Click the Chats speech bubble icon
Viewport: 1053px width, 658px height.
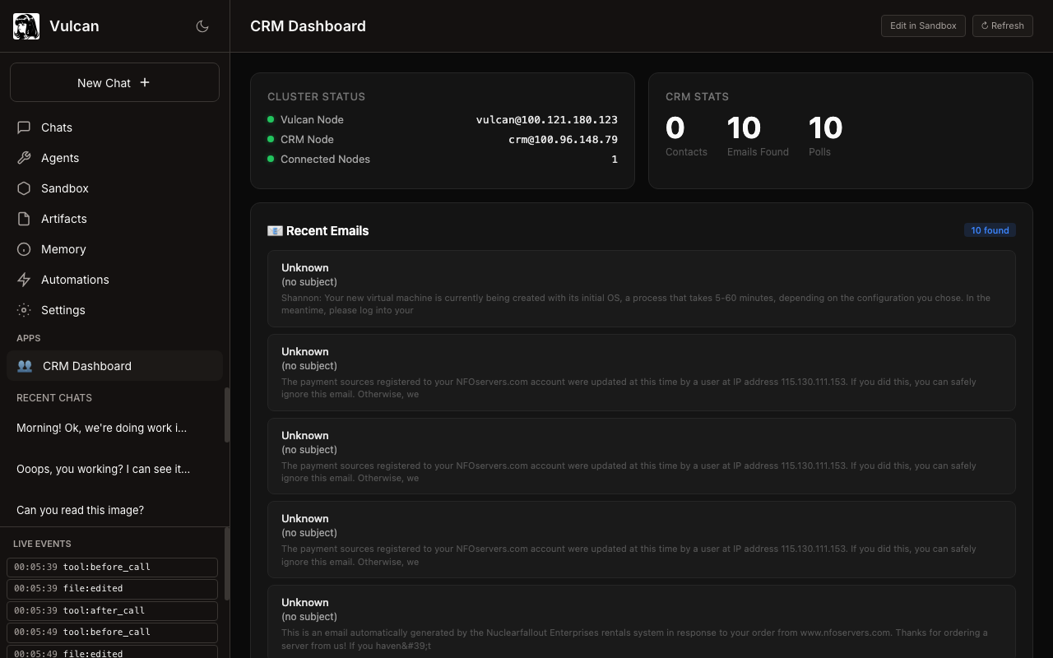tap(24, 127)
